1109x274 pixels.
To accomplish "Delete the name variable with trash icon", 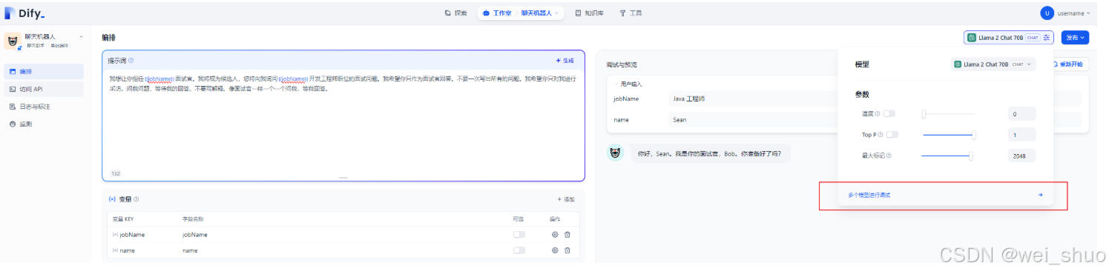I will point(567,250).
